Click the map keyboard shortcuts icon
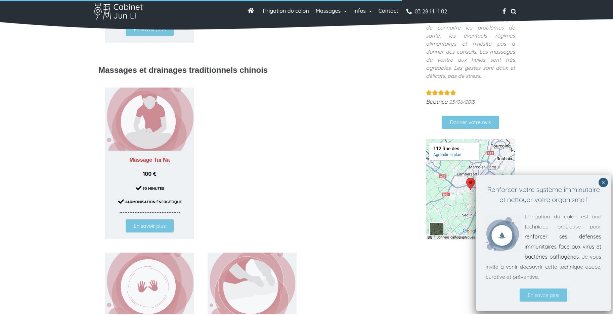The width and height of the screenshot is (613, 315). point(430,237)
